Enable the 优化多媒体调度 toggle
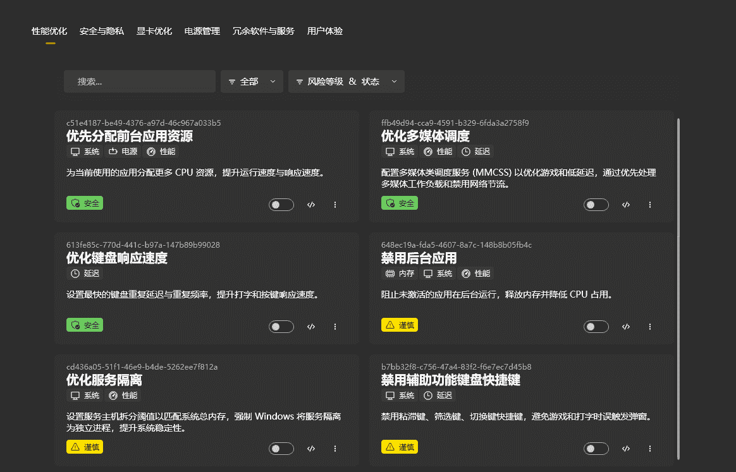736x472 pixels. pos(596,205)
